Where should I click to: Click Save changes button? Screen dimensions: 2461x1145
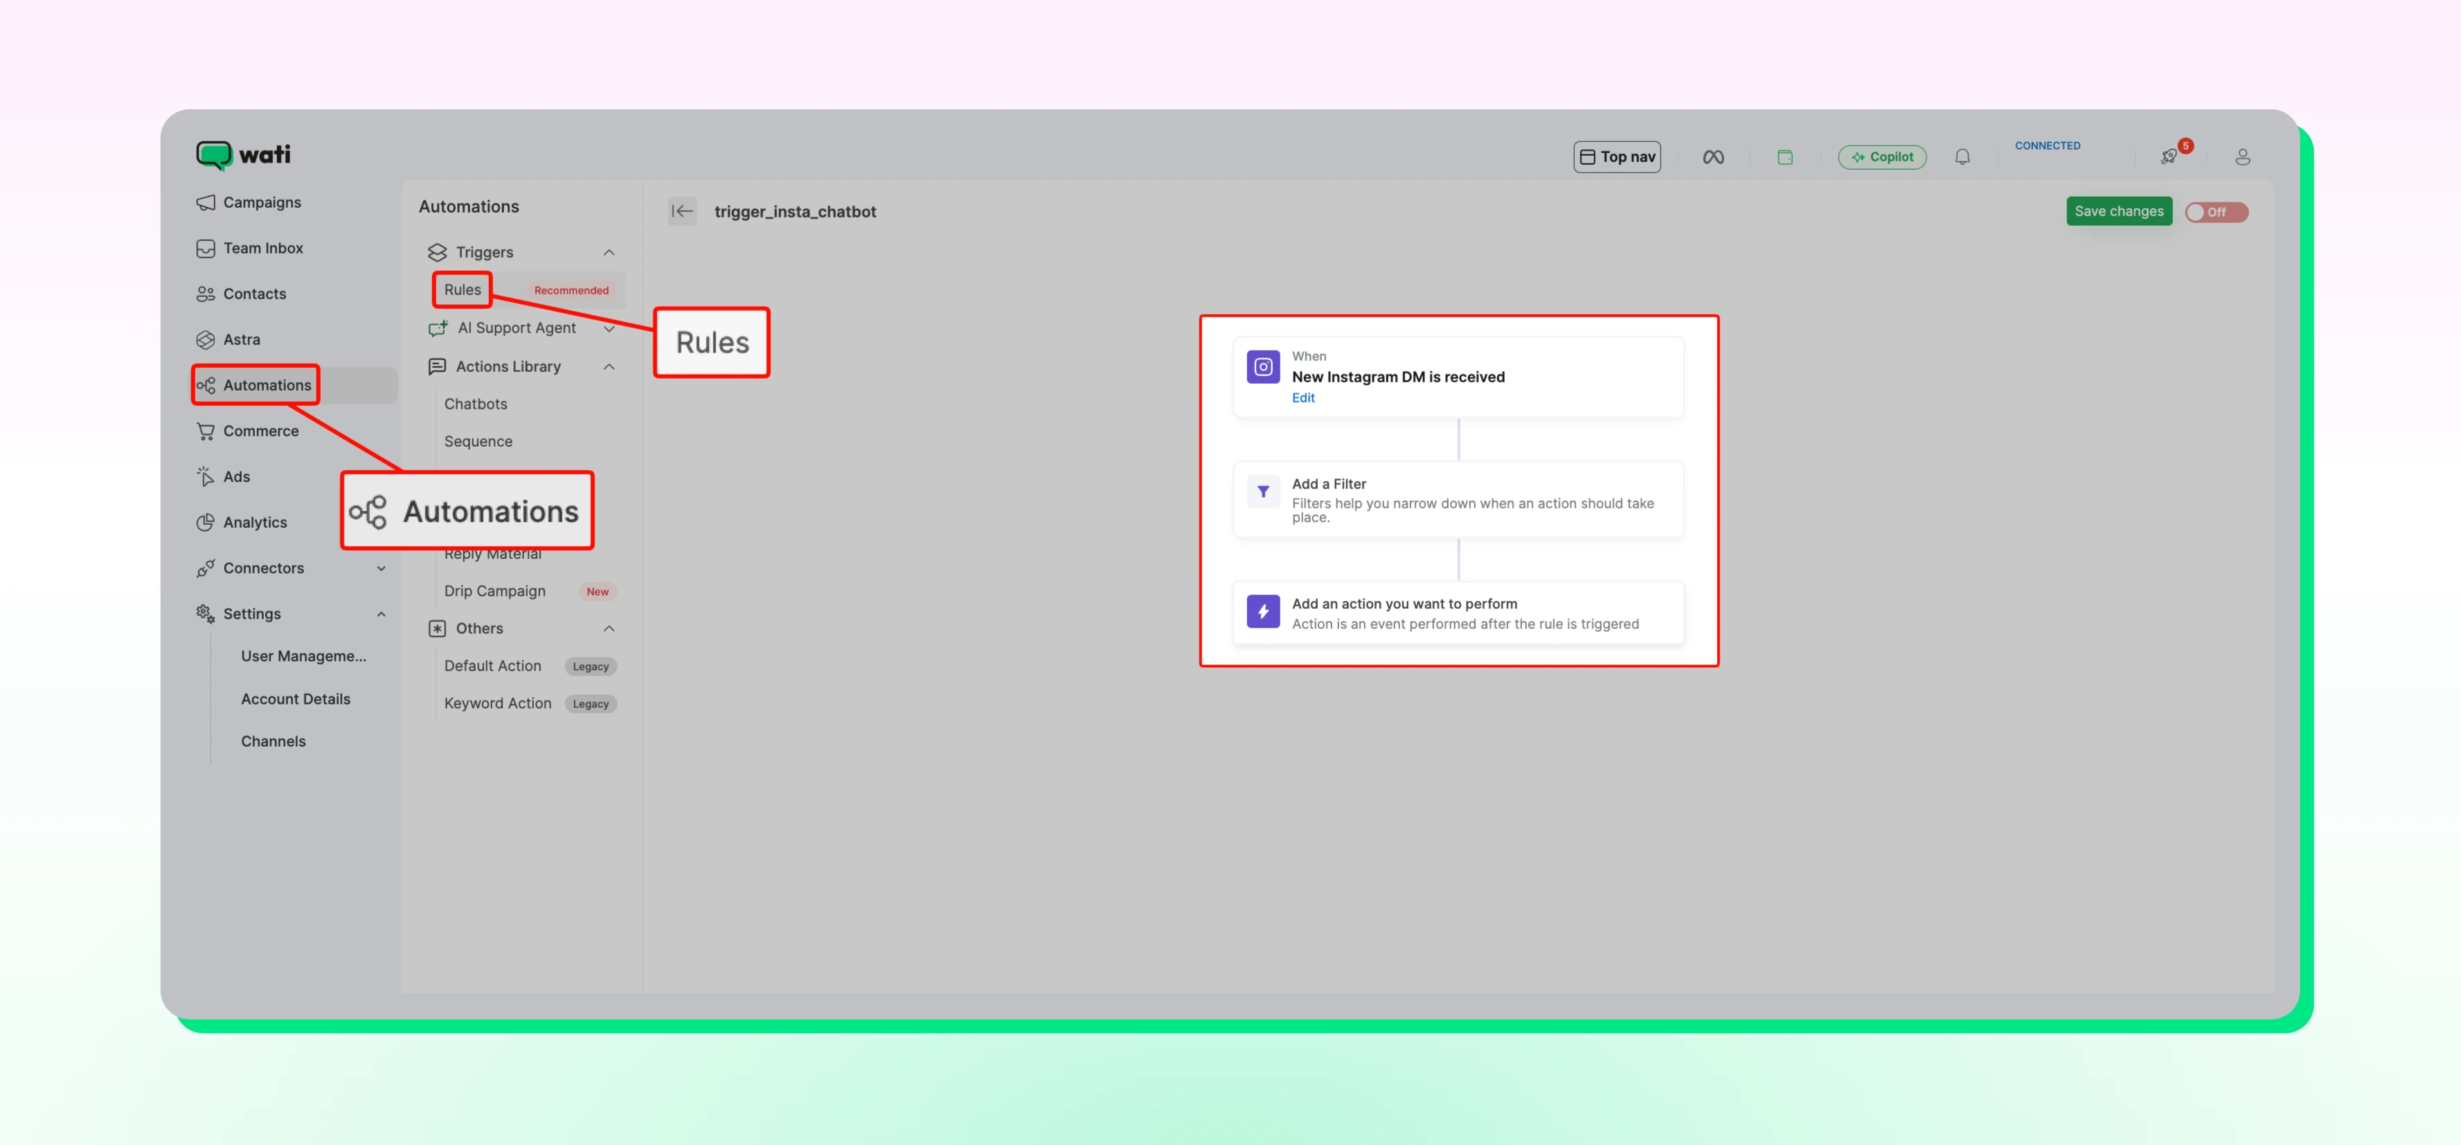(2118, 211)
